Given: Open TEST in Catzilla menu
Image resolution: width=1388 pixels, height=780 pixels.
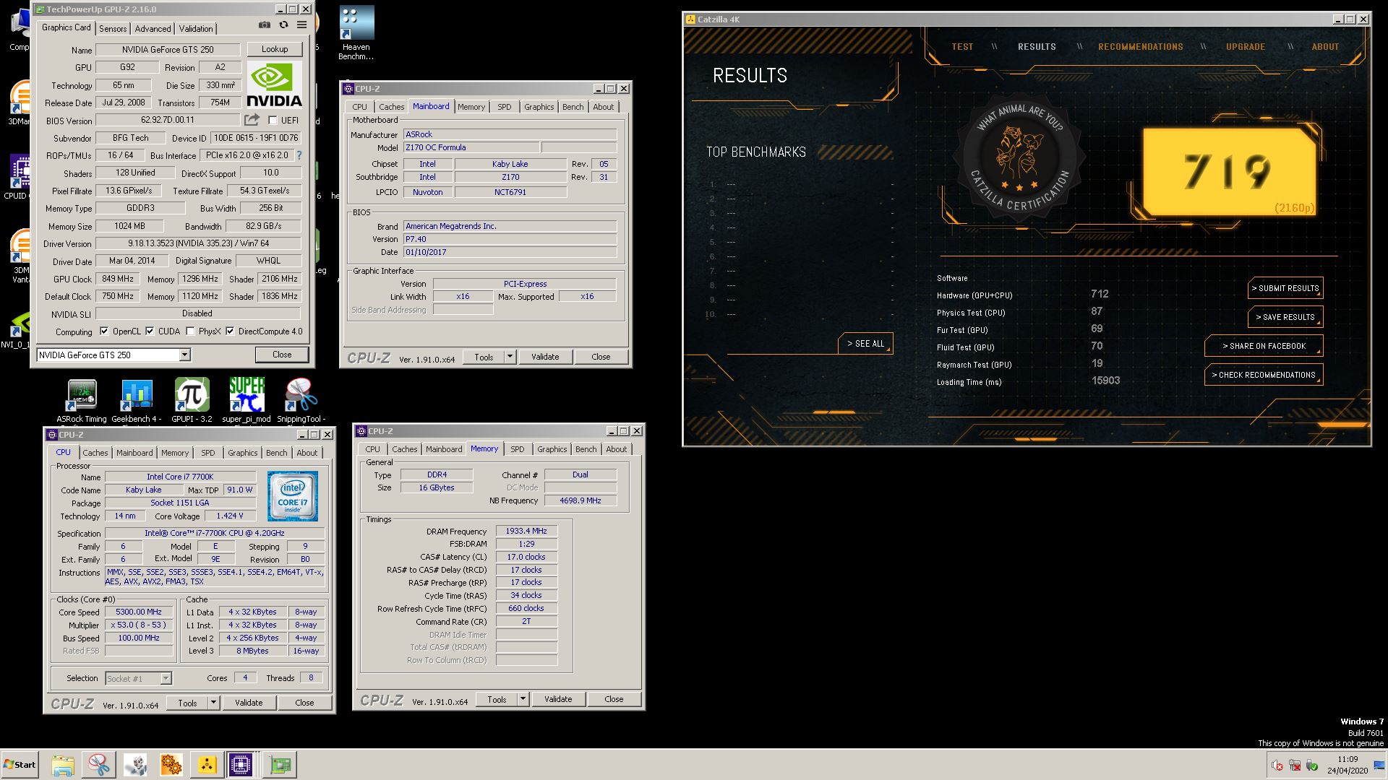Looking at the screenshot, I should pos(962,47).
